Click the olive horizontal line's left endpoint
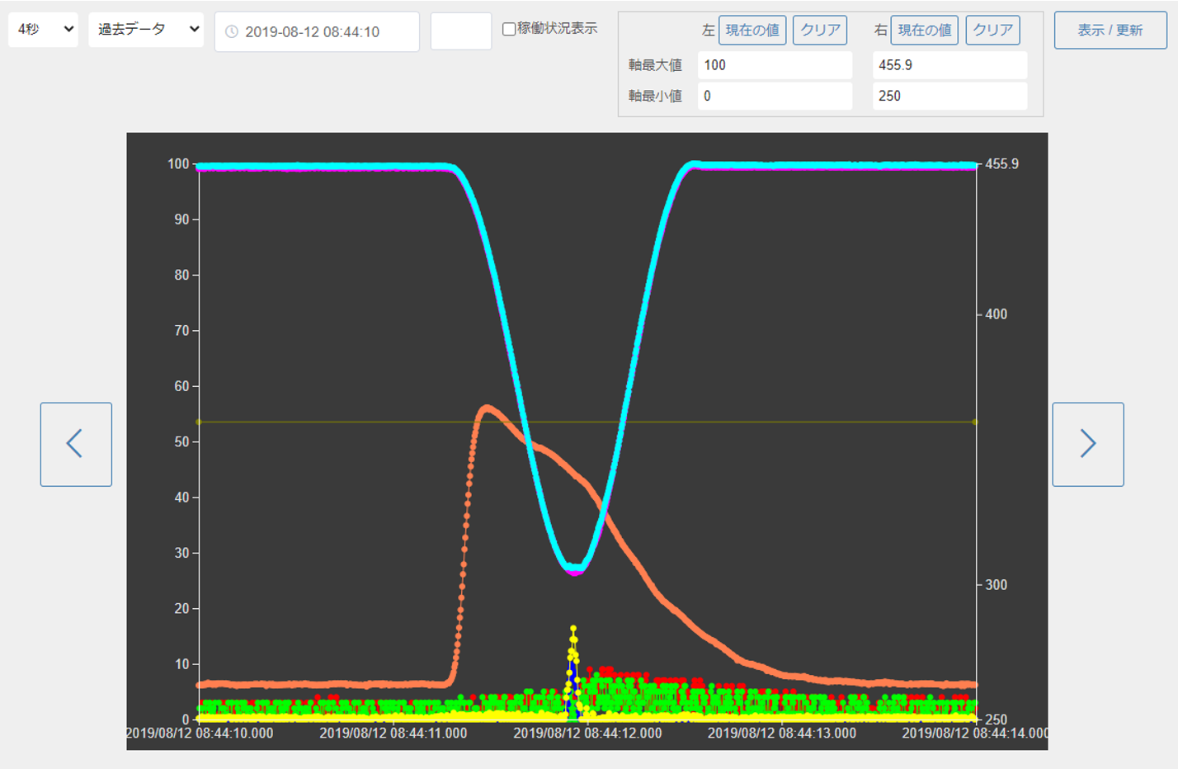The width and height of the screenshot is (1178, 769). tap(199, 422)
